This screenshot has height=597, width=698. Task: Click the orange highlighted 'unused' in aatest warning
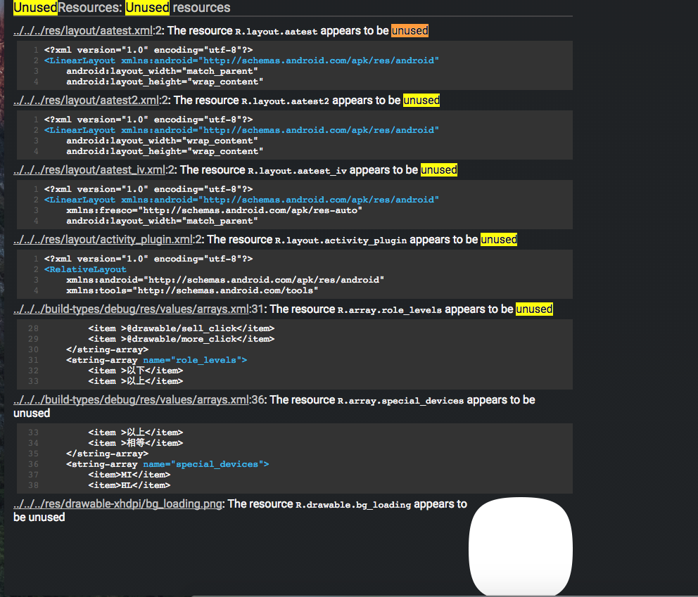[x=410, y=31]
